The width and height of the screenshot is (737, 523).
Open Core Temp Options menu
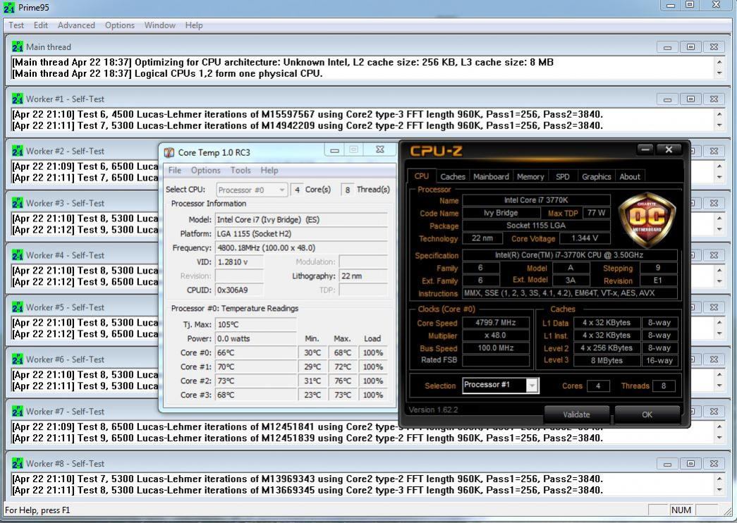coord(205,170)
